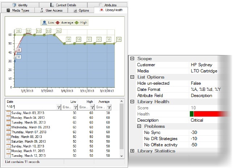Expand the Library Statistics section
Image resolution: width=233 pixels, height=168 pixels.
pyautogui.click(x=132, y=151)
